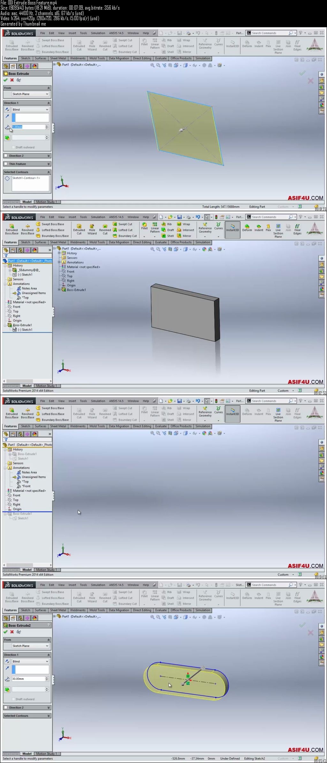Open ConfigurationManager tab above the Boss-Extrude2 panel
Screen dimensions: 327x763
click(x=20, y=618)
